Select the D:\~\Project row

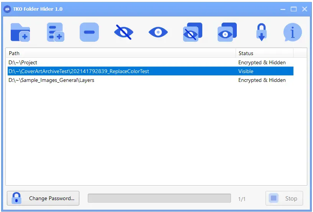[x=151, y=62]
